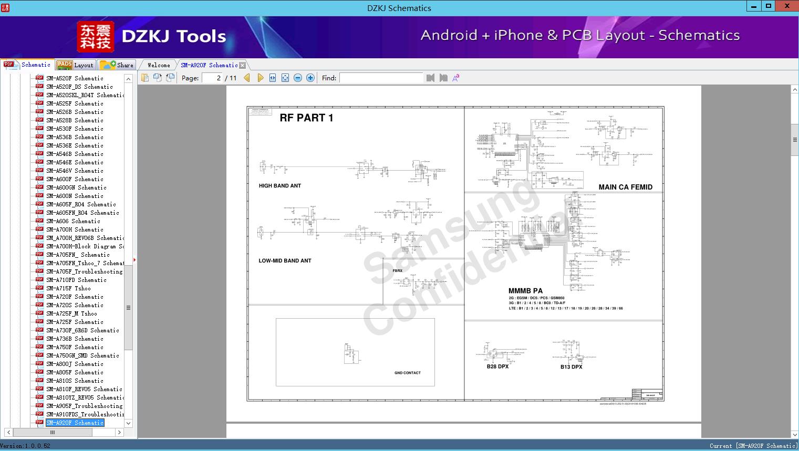Collapse the sidebar with the red splitter arrow
The width and height of the screenshot is (799, 451).
pyautogui.click(x=134, y=259)
